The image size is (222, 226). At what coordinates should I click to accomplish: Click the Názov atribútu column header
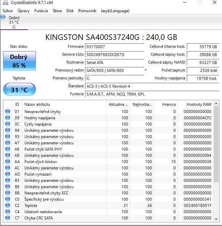point(64,104)
